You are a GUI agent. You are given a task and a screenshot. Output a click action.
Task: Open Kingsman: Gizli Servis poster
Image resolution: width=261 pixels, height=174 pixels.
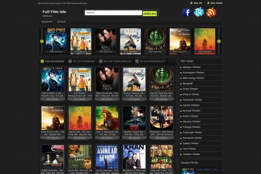161,118
